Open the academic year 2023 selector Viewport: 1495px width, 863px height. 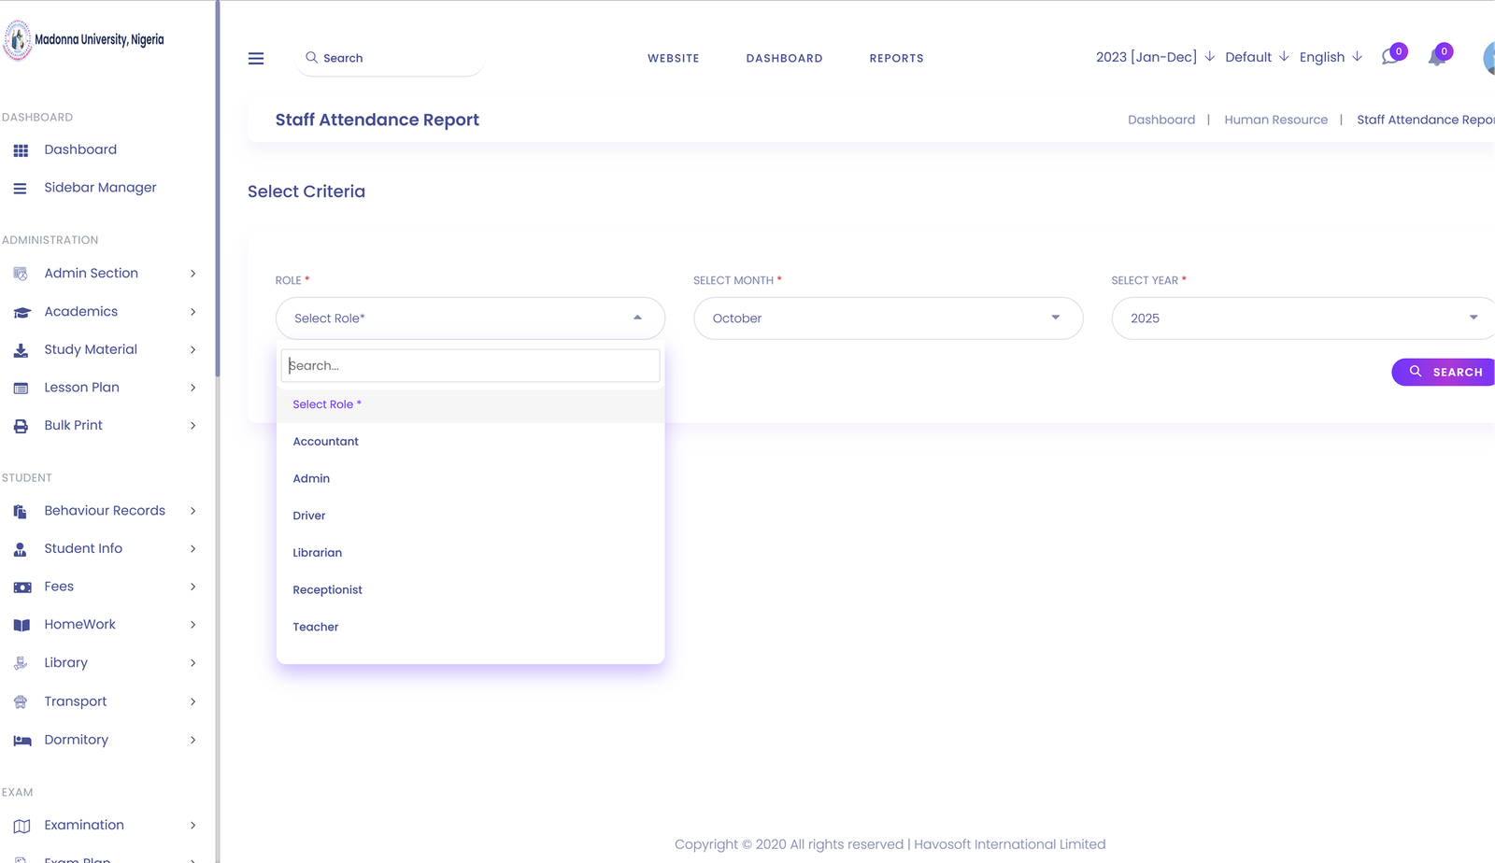(1155, 57)
